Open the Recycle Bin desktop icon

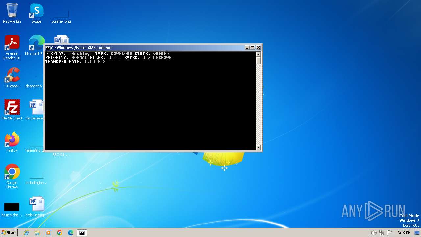[12, 13]
